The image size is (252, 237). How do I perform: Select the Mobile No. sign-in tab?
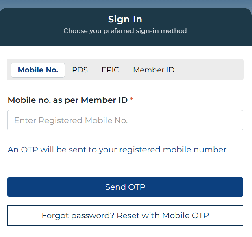[38, 70]
